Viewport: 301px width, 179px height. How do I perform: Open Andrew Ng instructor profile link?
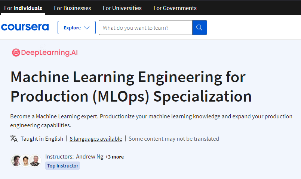tap(90, 157)
